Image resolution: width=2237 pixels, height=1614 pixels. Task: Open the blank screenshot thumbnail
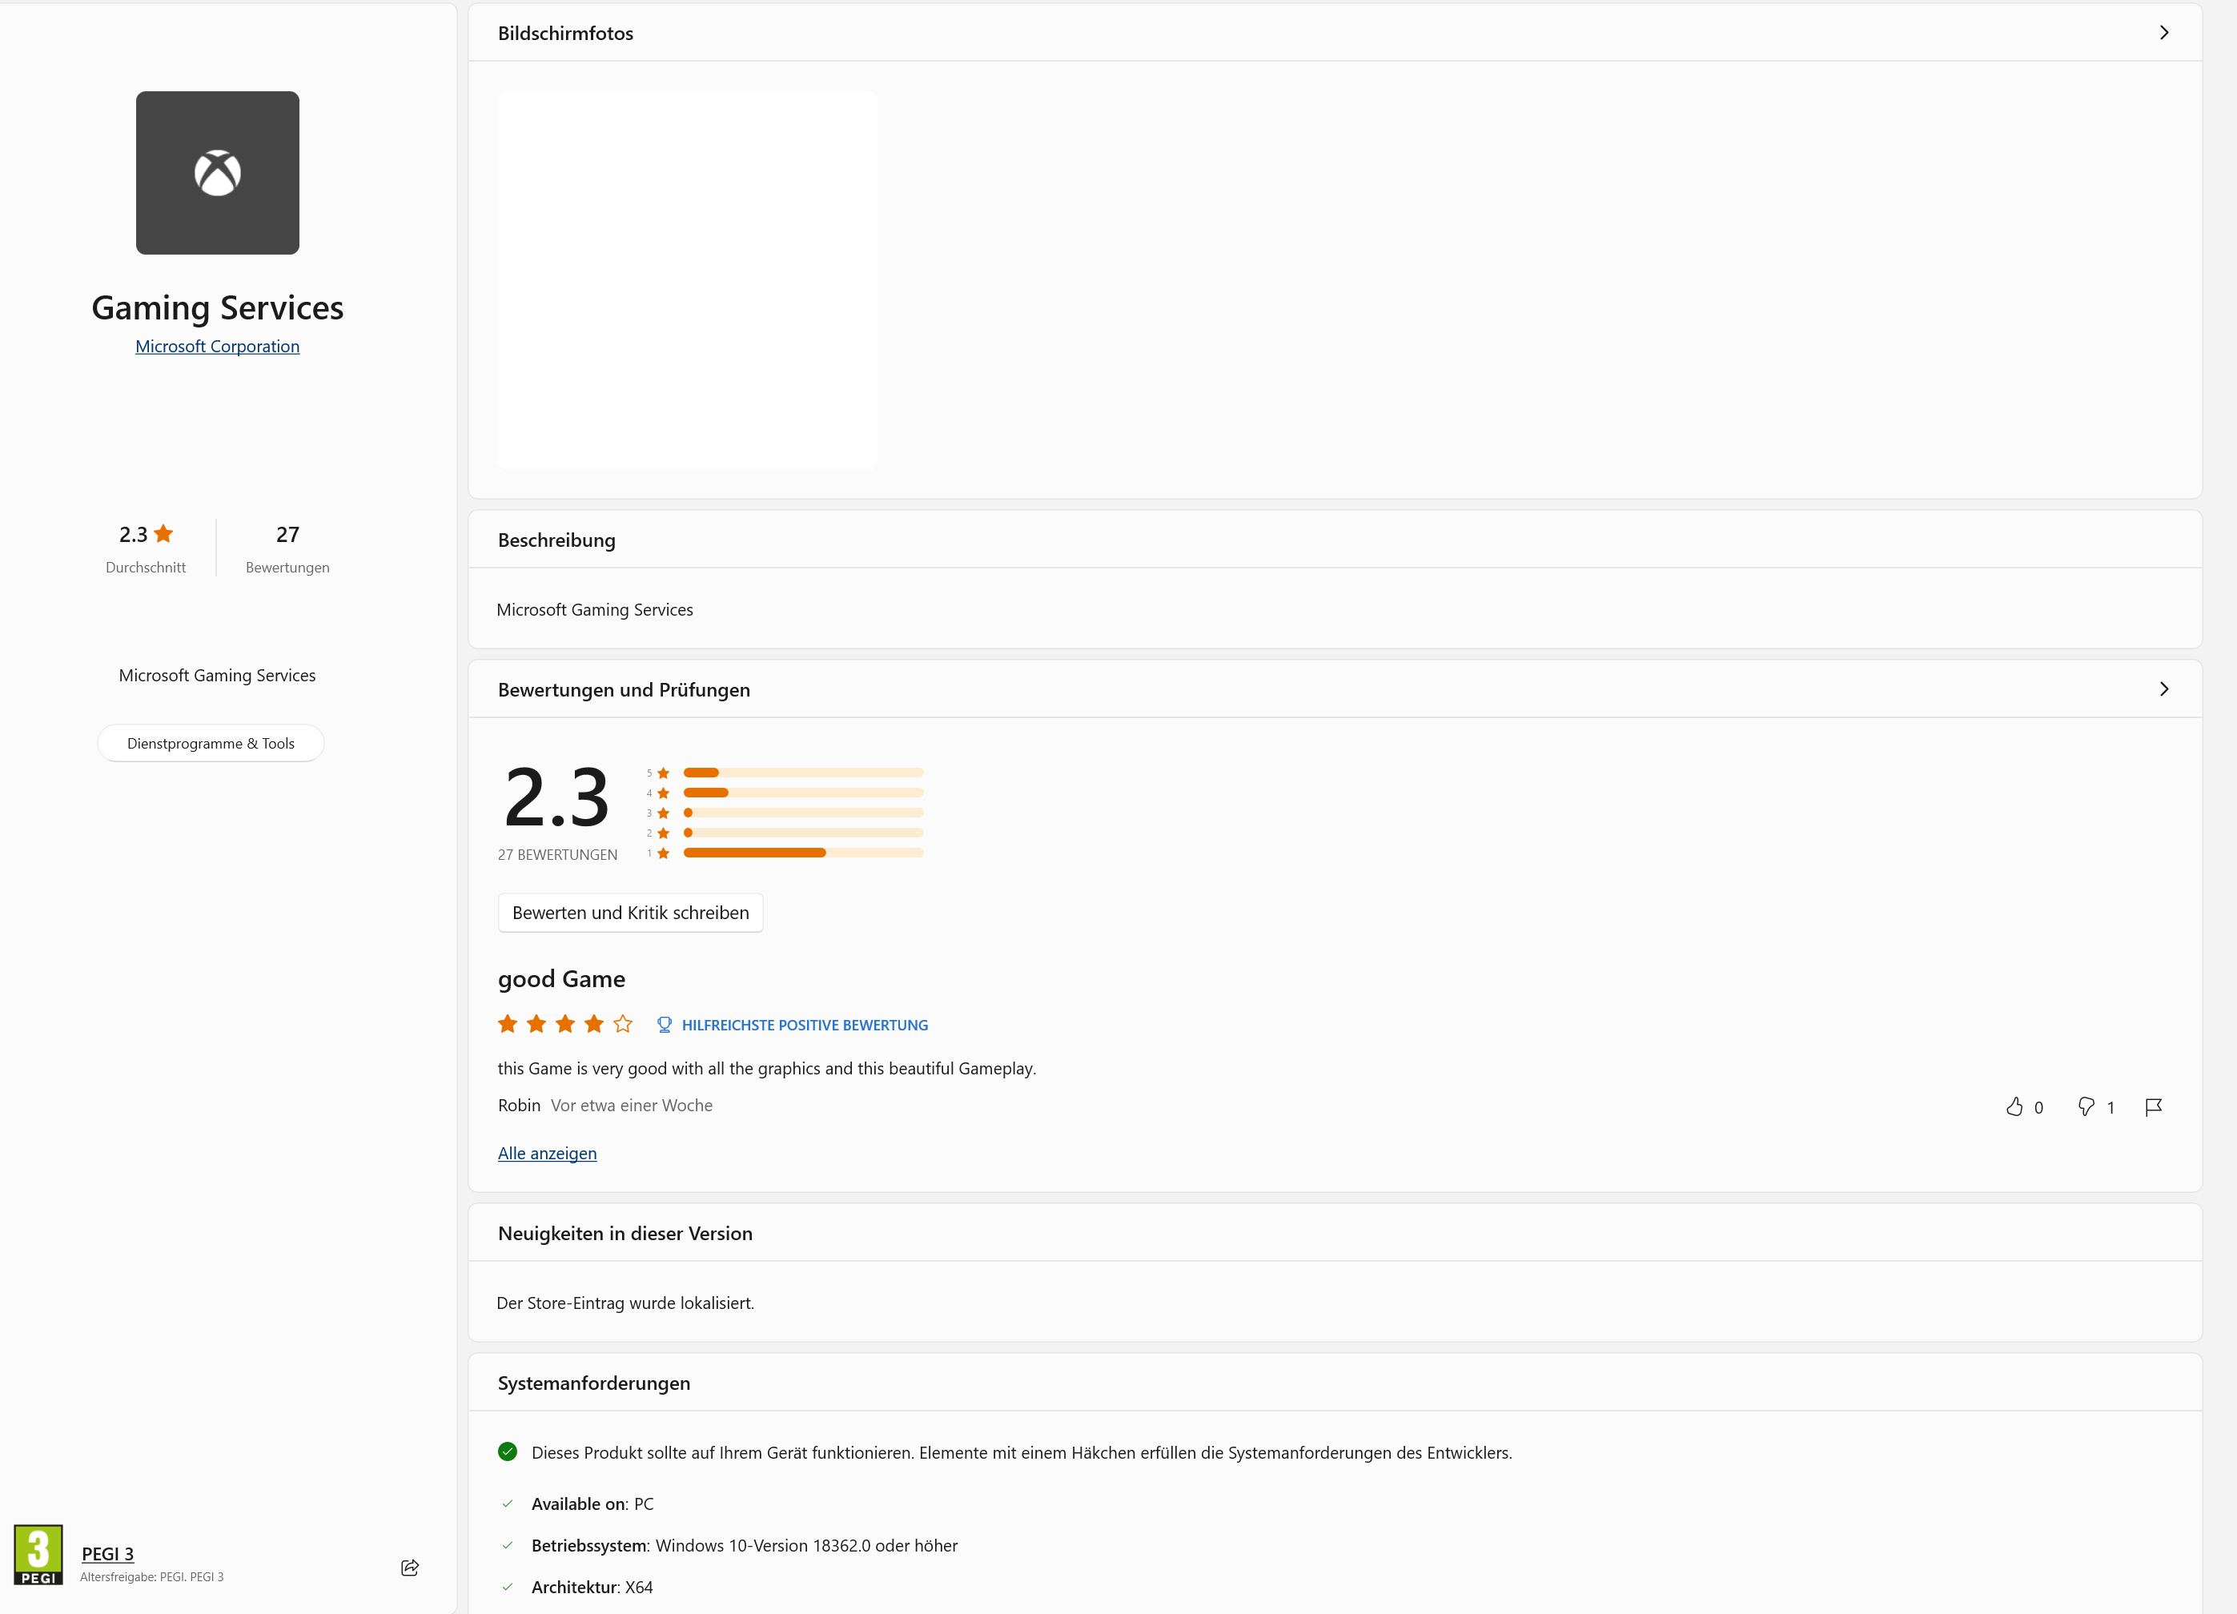tap(686, 280)
